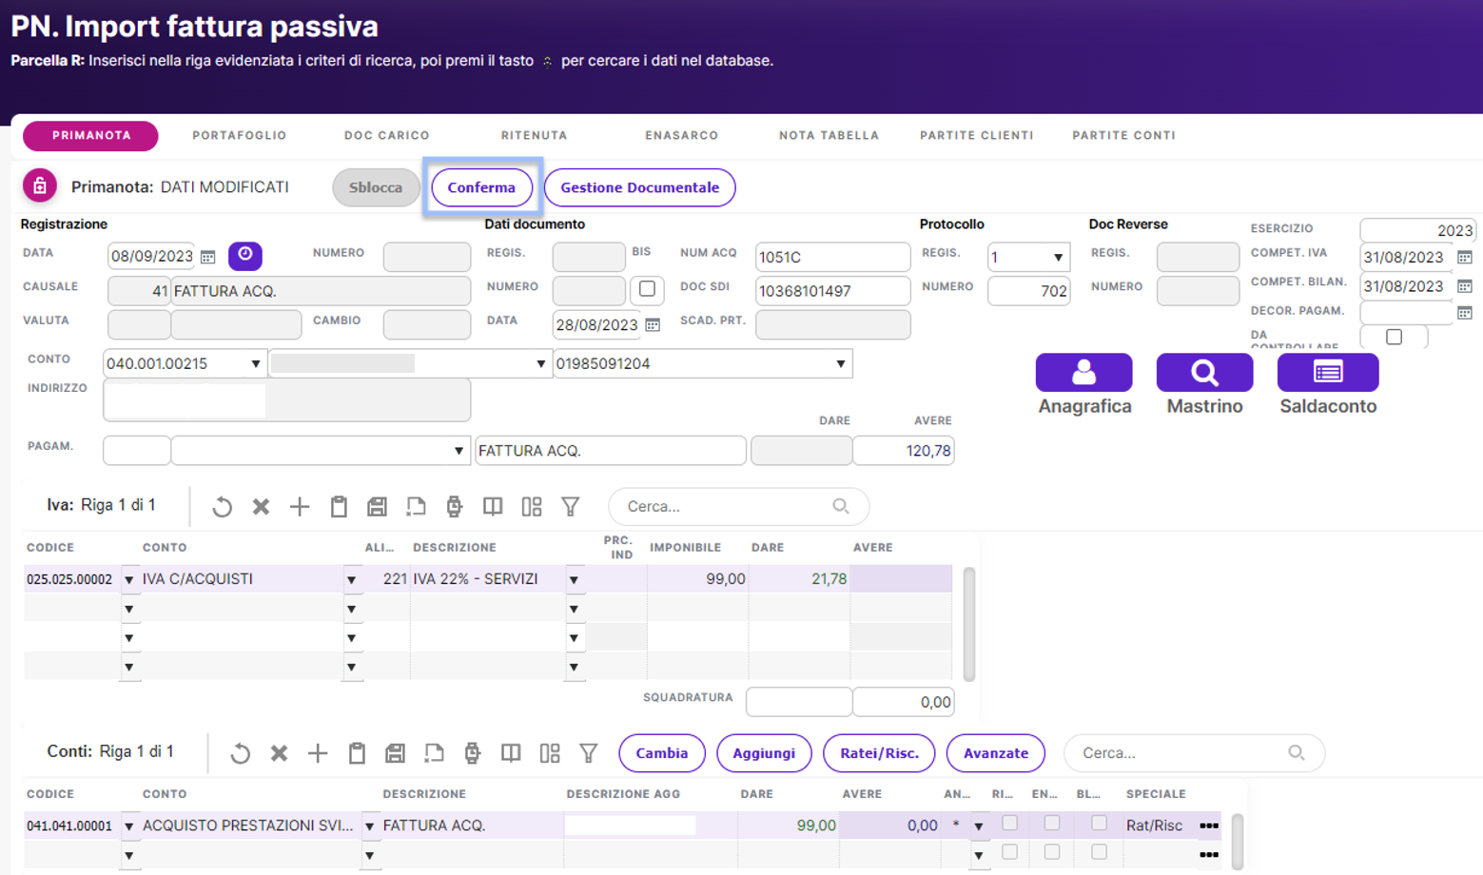Toggle the BIS checkbox in Dati documento
This screenshot has width=1483, height=875.
(647, 288)
